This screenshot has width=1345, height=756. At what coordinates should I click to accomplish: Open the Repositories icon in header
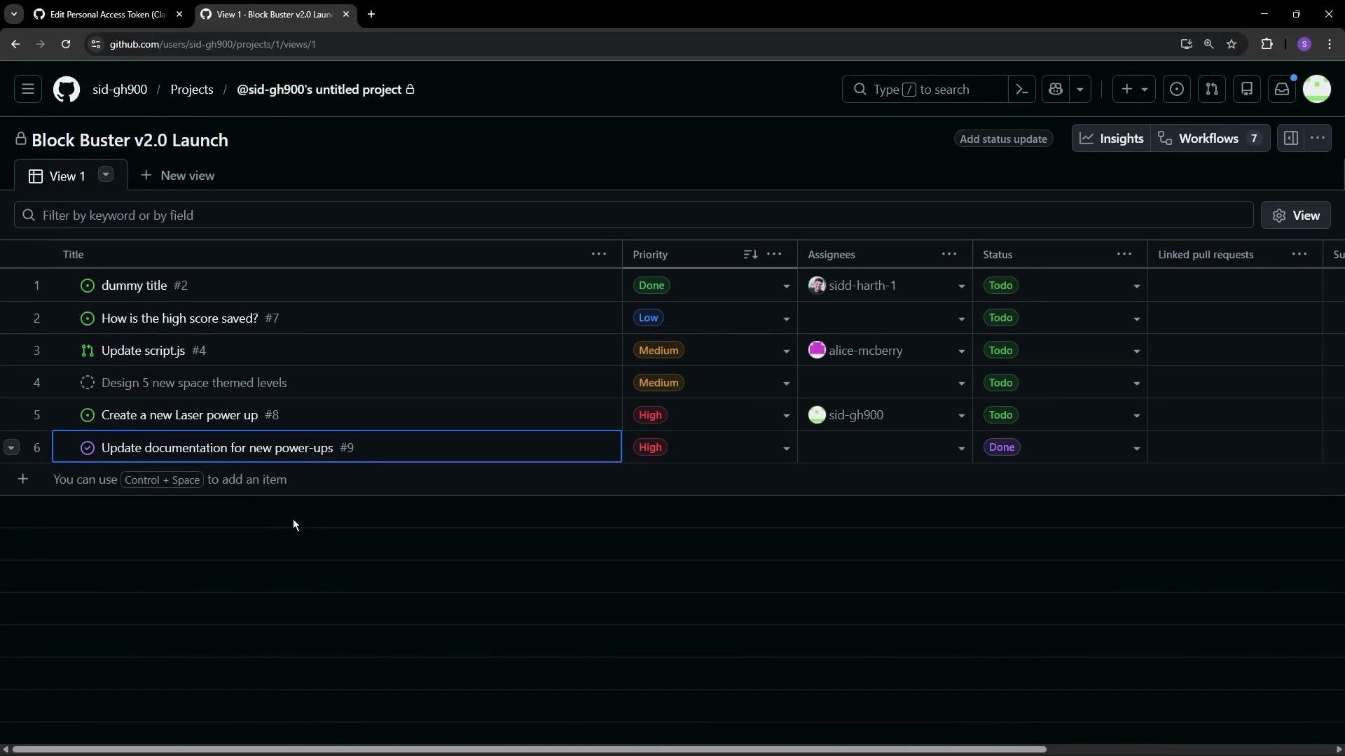[x=1247, y=90]
